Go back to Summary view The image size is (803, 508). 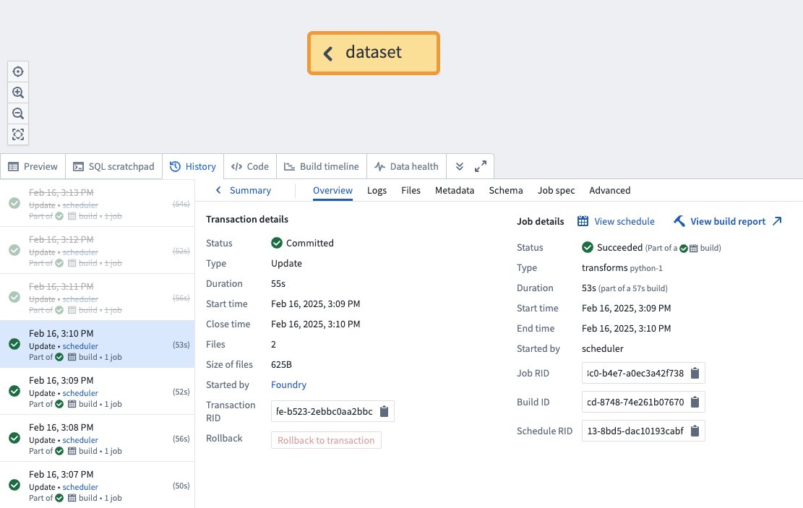[244, 191]
